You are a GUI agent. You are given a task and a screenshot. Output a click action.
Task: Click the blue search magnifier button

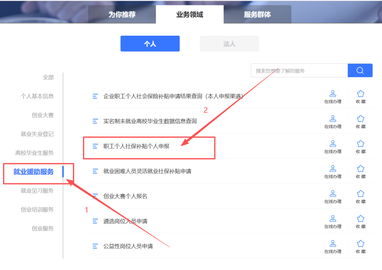point(360,71)
